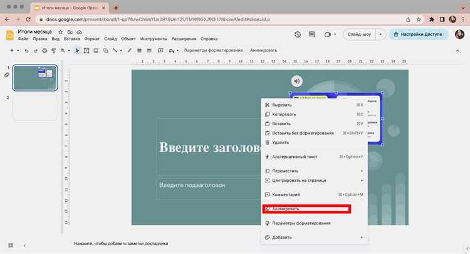Screen dimensions: 470x254
Task: Open the Google account avatar
Action: [x=459, y=34]
